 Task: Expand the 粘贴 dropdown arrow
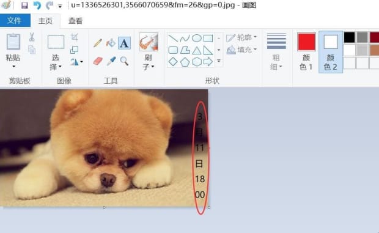tap(13, 66)
